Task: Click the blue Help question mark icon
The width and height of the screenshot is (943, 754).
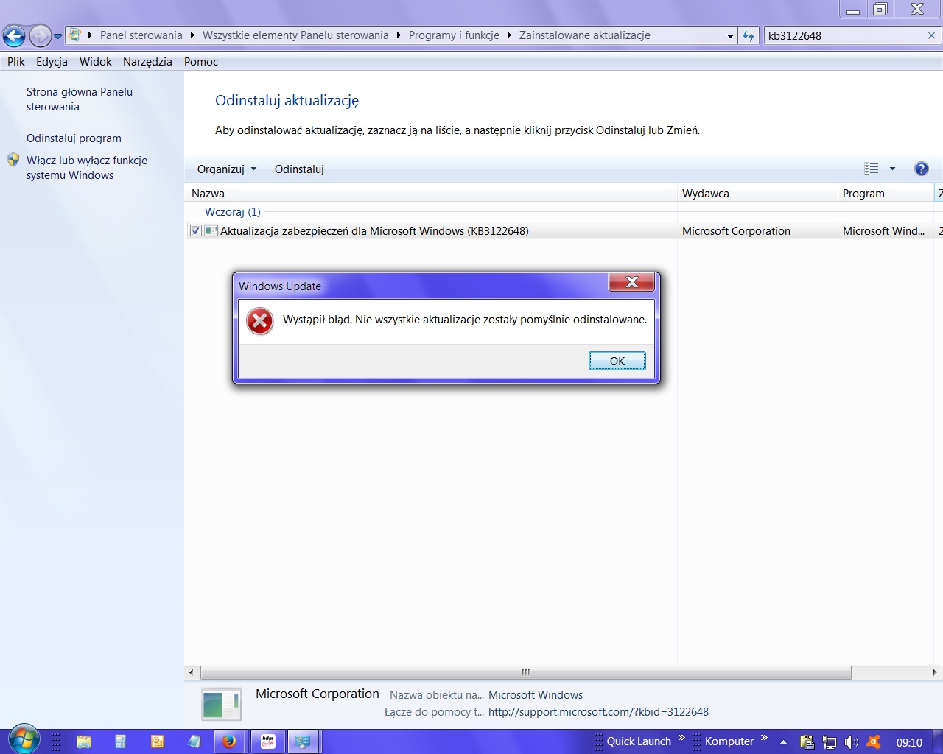Action: click(921, 169)
